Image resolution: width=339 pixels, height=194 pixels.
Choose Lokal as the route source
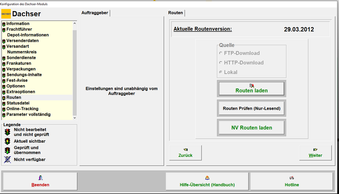coord(220,72)
